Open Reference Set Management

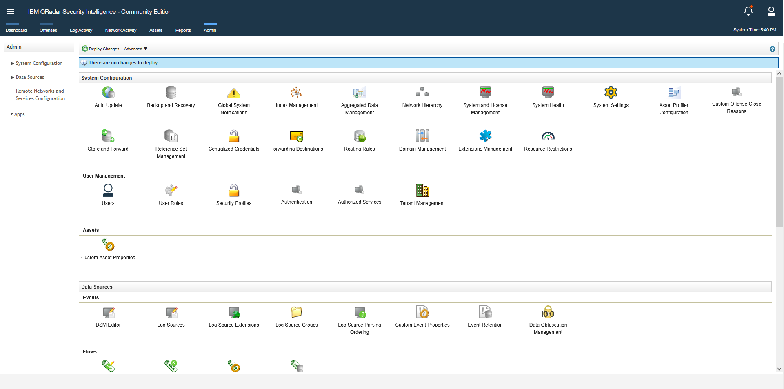171,136
